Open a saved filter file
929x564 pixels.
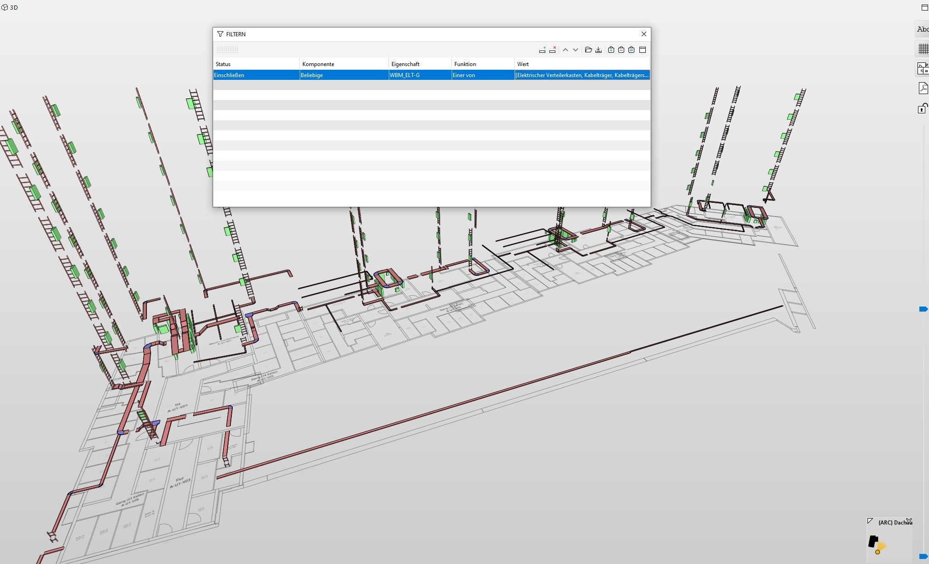coord(588,50)
